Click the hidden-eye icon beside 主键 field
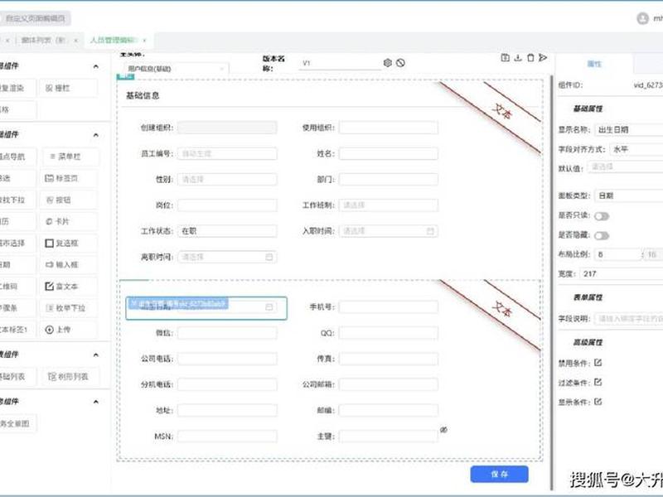This screenshot has height=497, width=663. (x=443, y=430)
